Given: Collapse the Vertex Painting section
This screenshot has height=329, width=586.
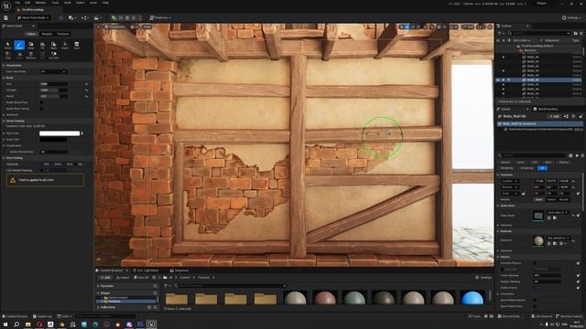Looking at the screenshot, I should 4,121.
